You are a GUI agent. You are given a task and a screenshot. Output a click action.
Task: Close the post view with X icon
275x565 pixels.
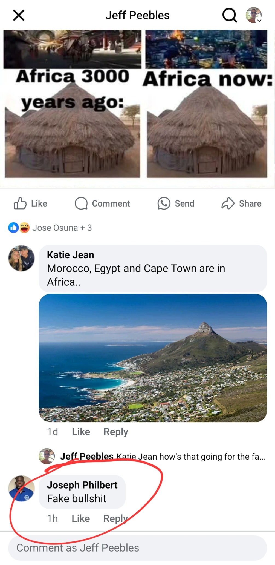click(19, 15)
